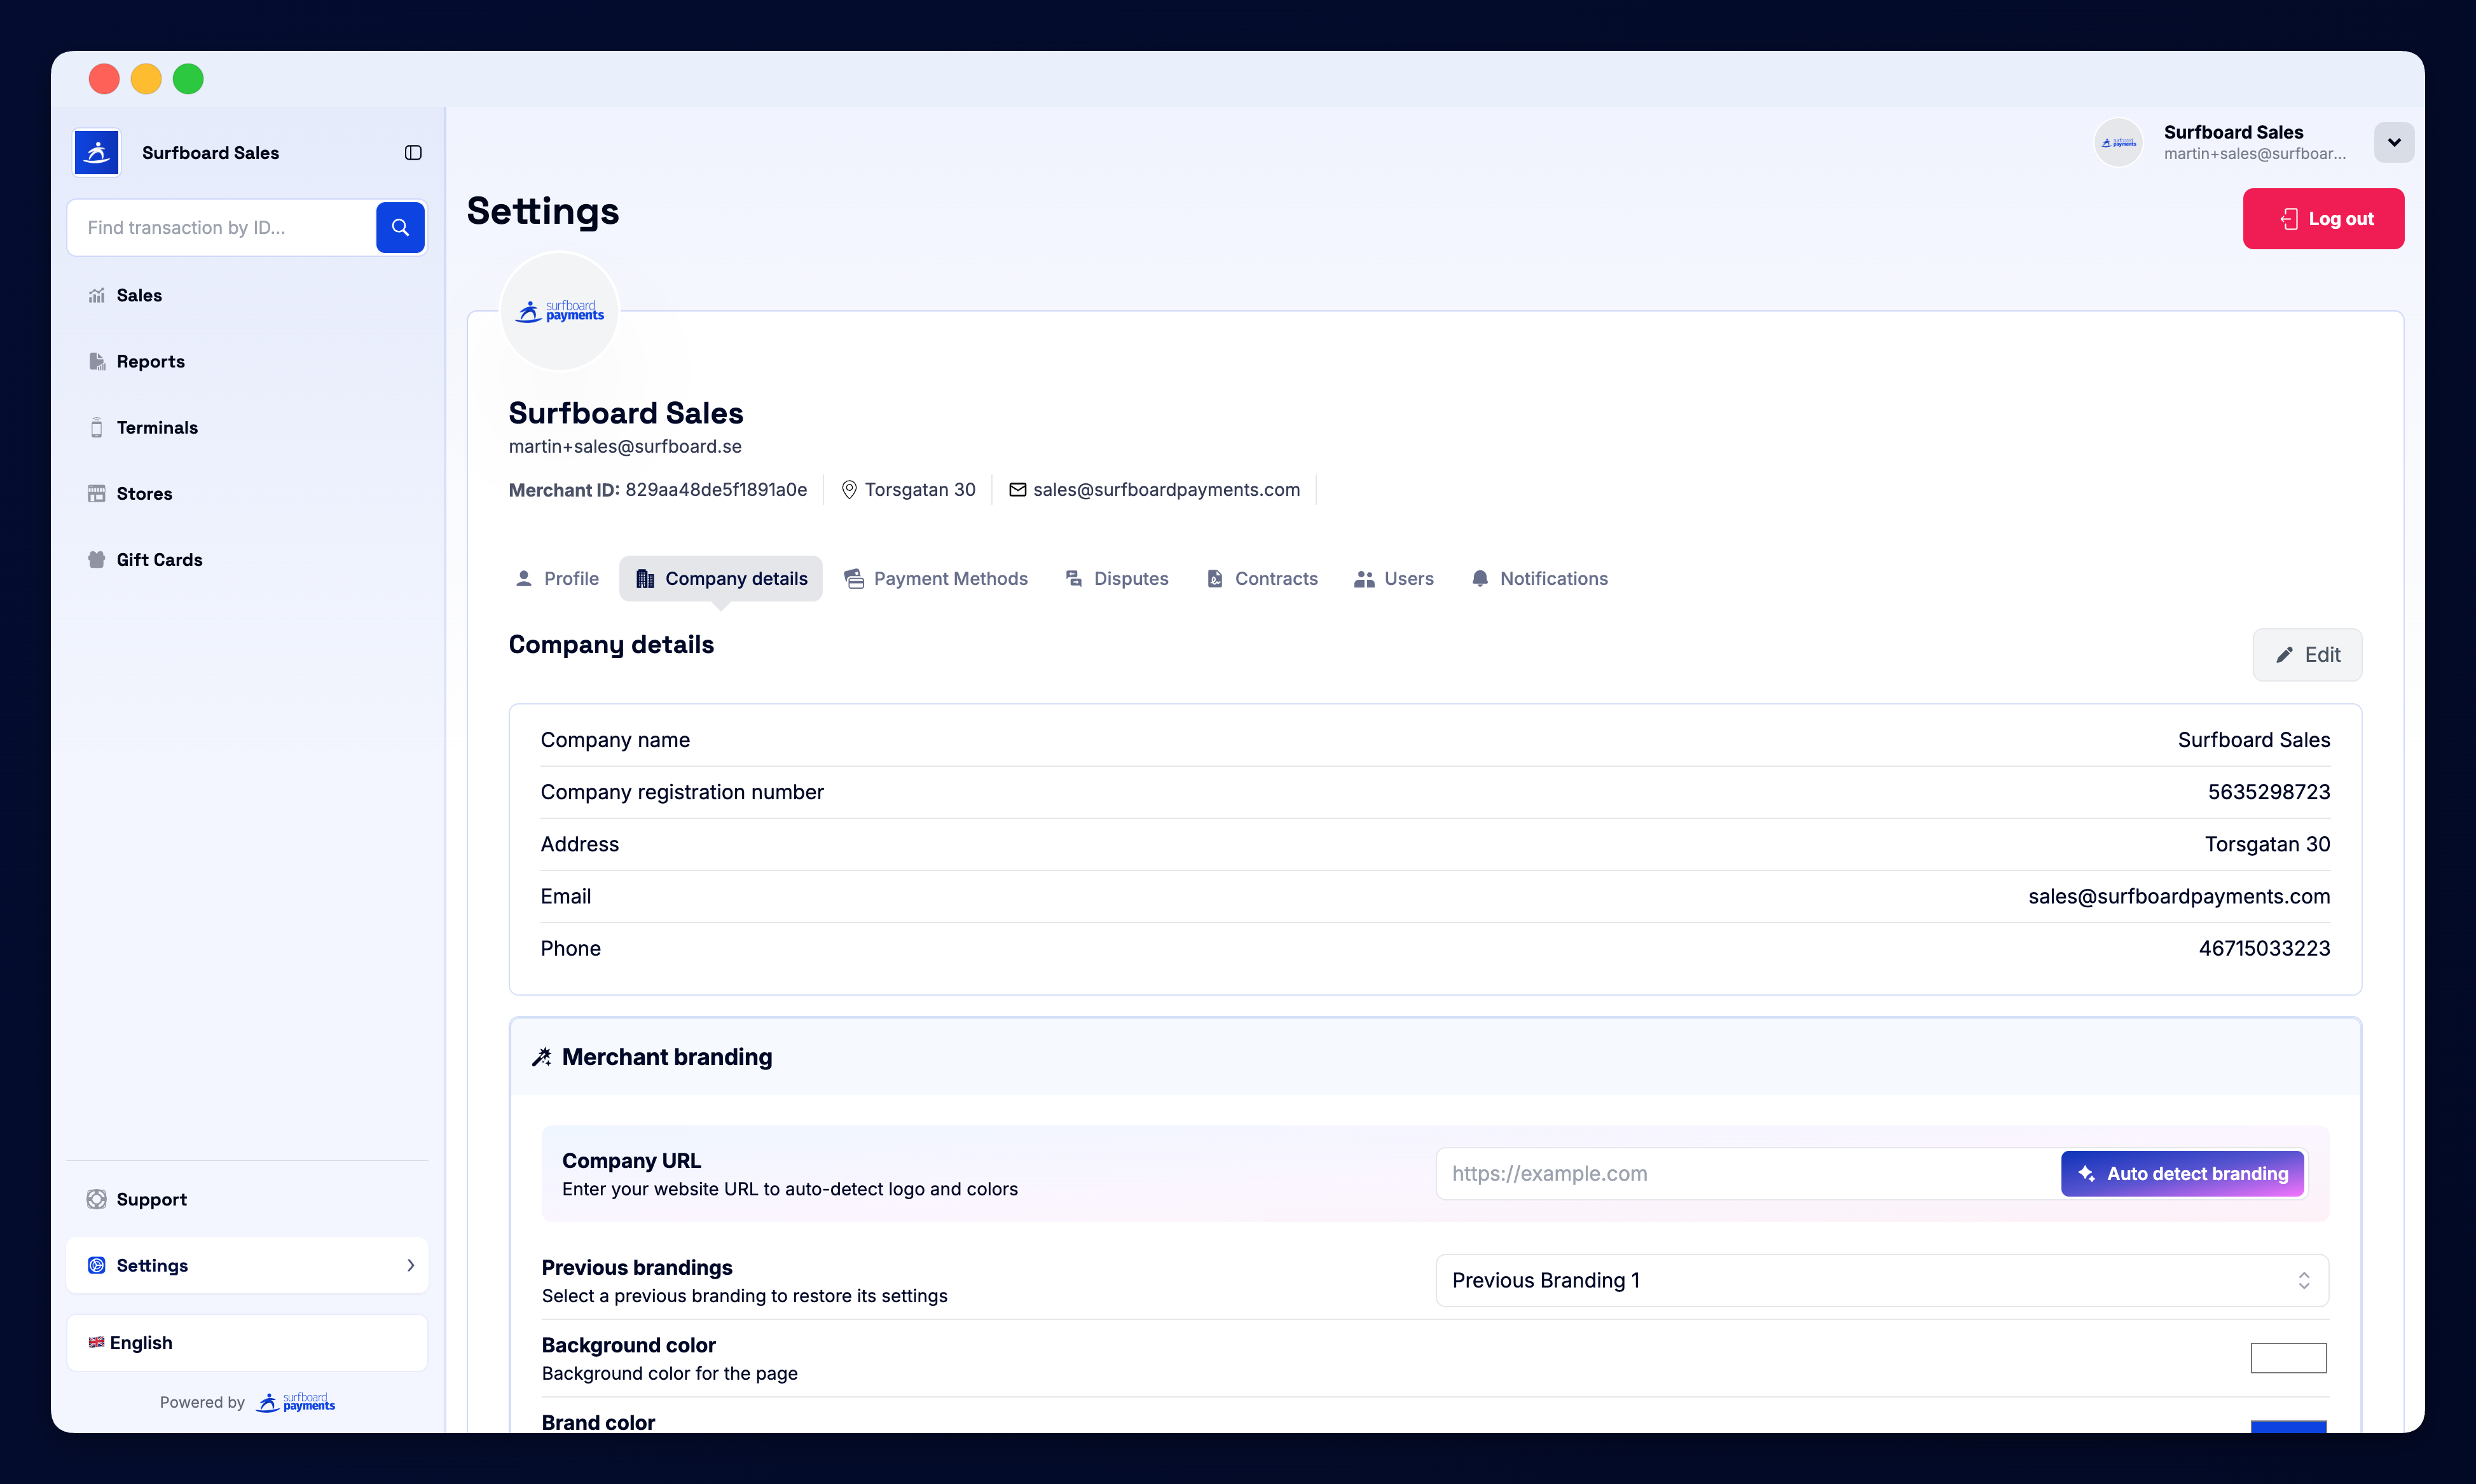Expand the account menu chevron at top right
The image size is (2476, 1484).
[2394, 142]
